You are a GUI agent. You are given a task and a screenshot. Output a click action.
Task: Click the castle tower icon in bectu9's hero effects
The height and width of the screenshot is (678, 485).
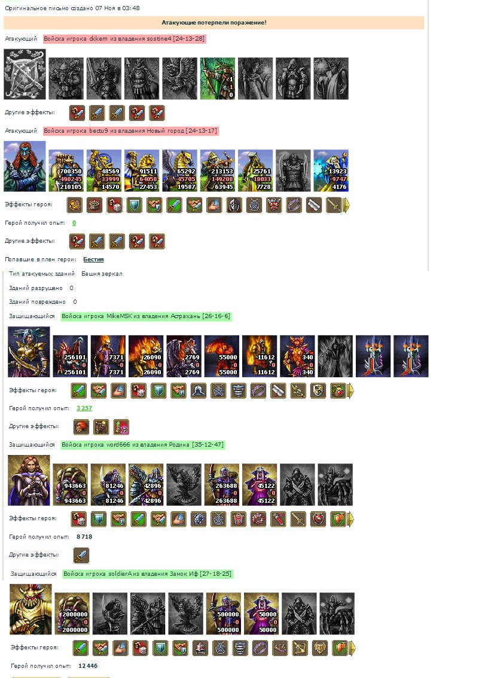pos(94,205)
